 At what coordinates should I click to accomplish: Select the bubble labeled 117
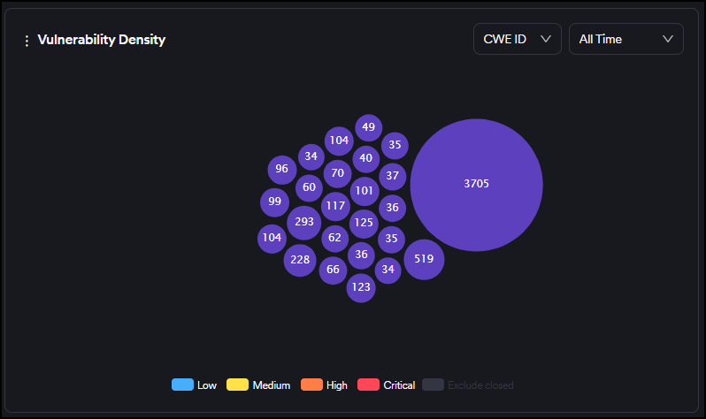click(335, 206)
